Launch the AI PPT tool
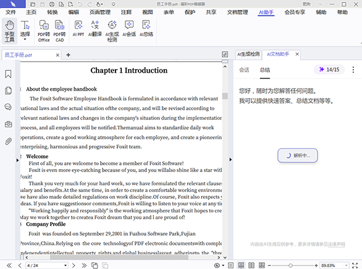This screenshot has height=269, width=362. tap(78, 28)
